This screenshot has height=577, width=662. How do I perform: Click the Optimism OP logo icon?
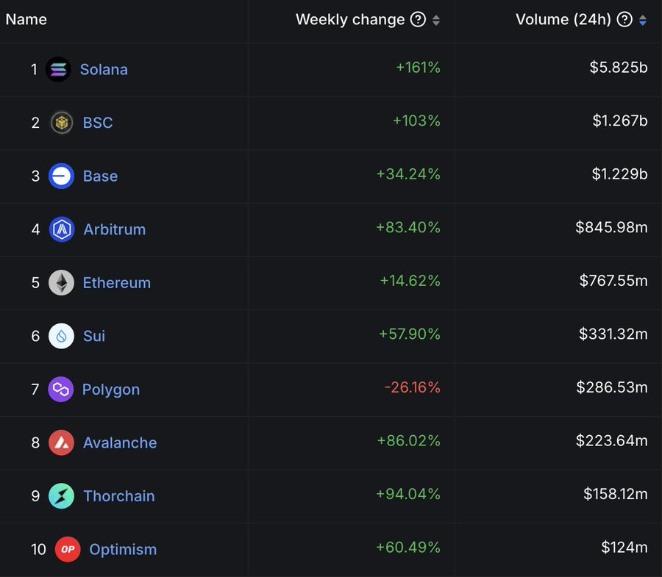[68, 549]
